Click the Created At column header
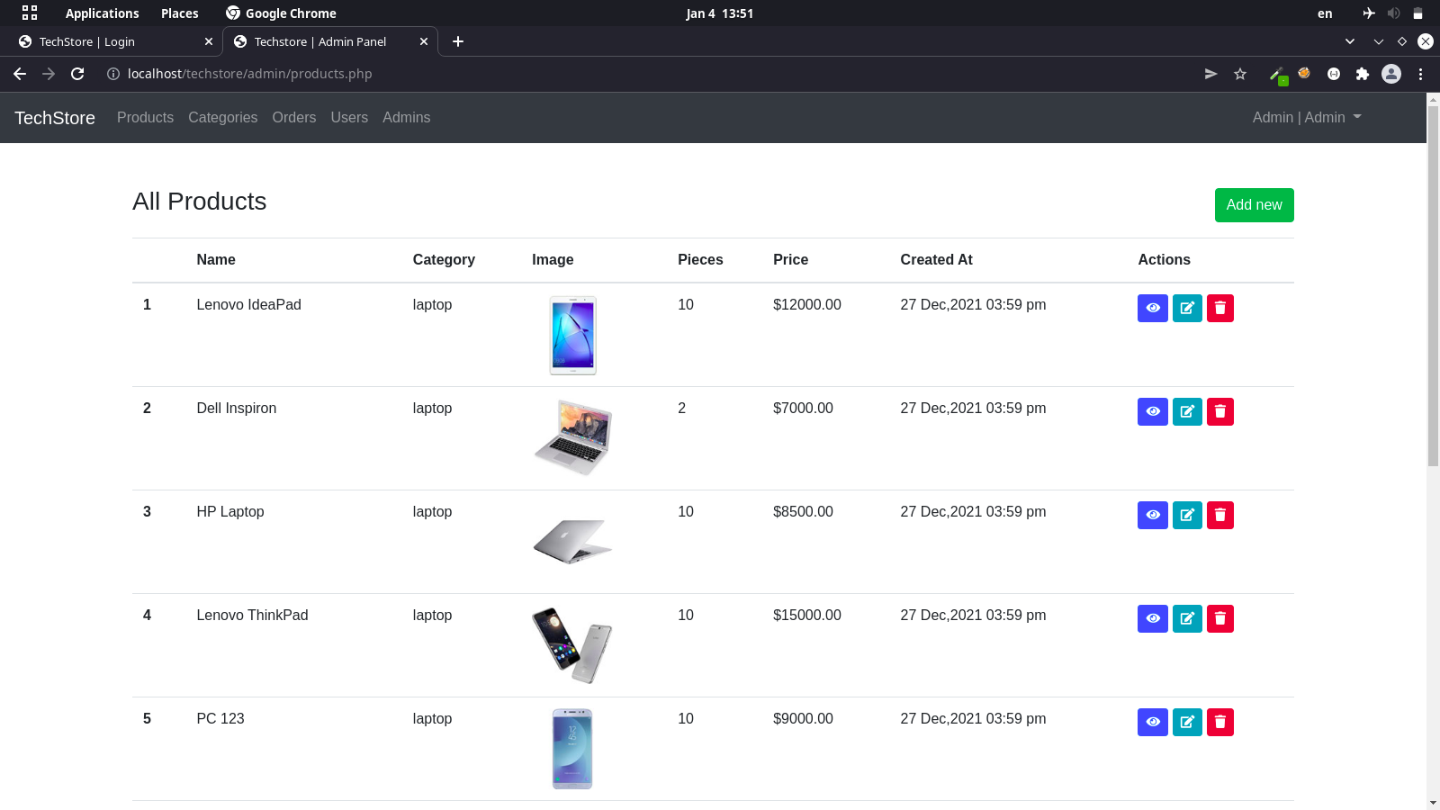Viewport: 1440px width, 810px height. 936,260
